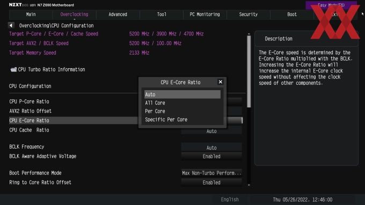
Task: Close the CPU E-Core Ratio popup
Action: click(x=220, y=82)
